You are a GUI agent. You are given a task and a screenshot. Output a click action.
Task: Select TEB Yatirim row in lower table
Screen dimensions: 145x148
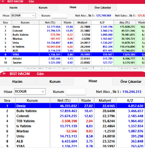tap(72, 121)
